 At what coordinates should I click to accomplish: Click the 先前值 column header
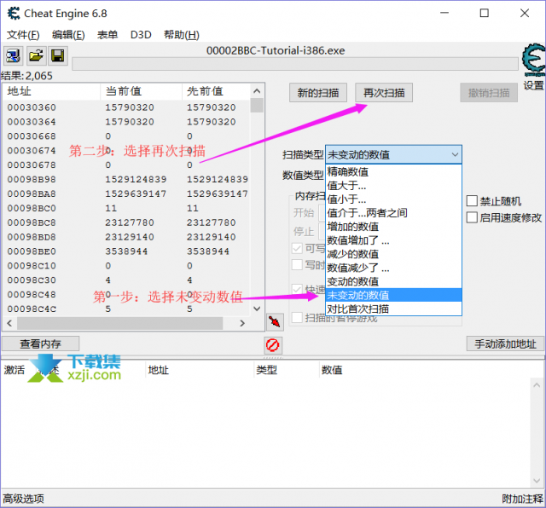point(216,91)
